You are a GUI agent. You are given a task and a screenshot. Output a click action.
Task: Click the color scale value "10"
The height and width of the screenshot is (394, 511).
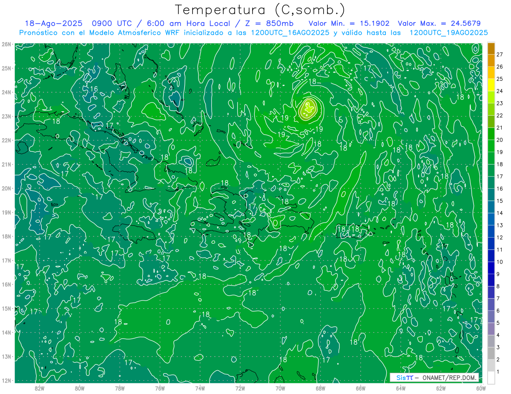(x=500, y=262)
